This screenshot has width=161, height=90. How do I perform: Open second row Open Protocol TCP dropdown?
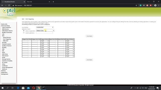[x=70, y=43]
